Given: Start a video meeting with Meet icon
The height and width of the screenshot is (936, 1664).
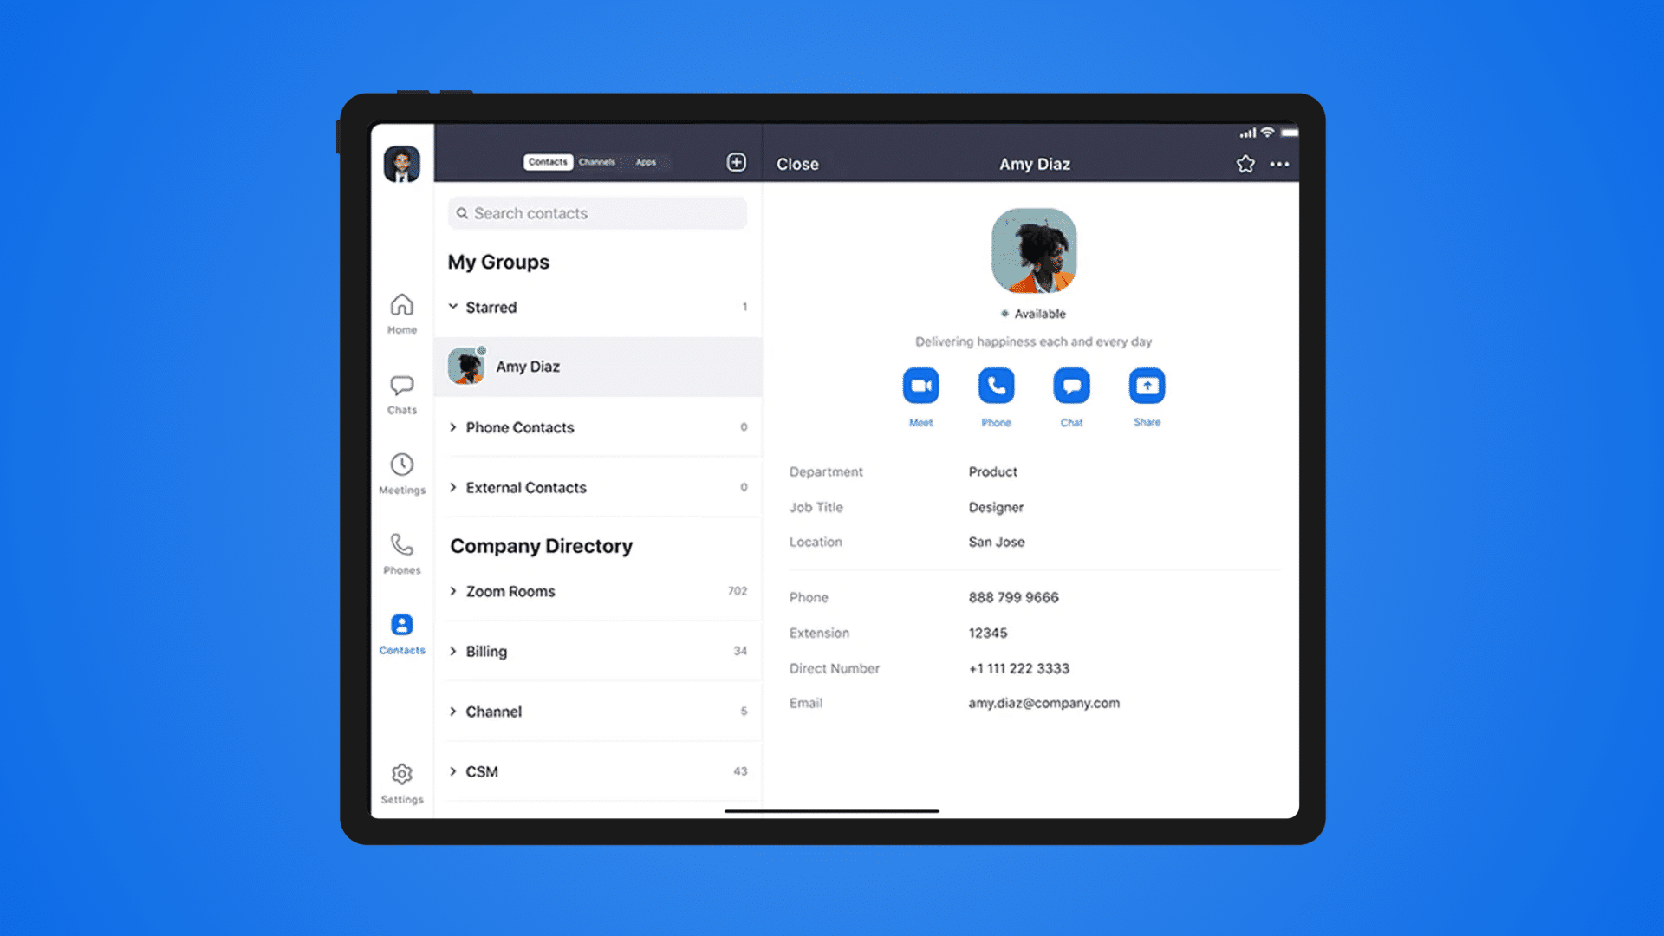Looking at the screenshot, I should pos(920,386).
